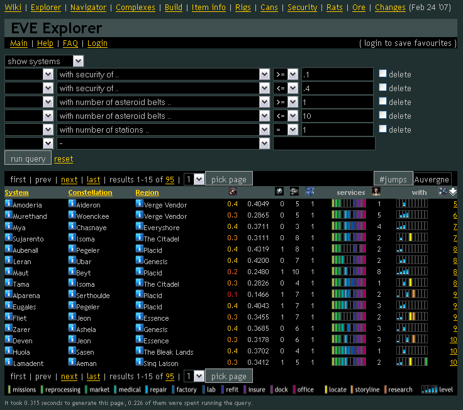The image size is (463, 410).
Task: Open info icon next to Alparena system
Action: 9,294
